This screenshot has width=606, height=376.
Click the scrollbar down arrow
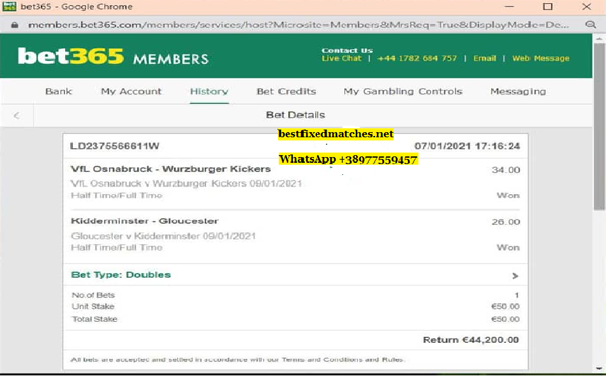tap(599, 368)
